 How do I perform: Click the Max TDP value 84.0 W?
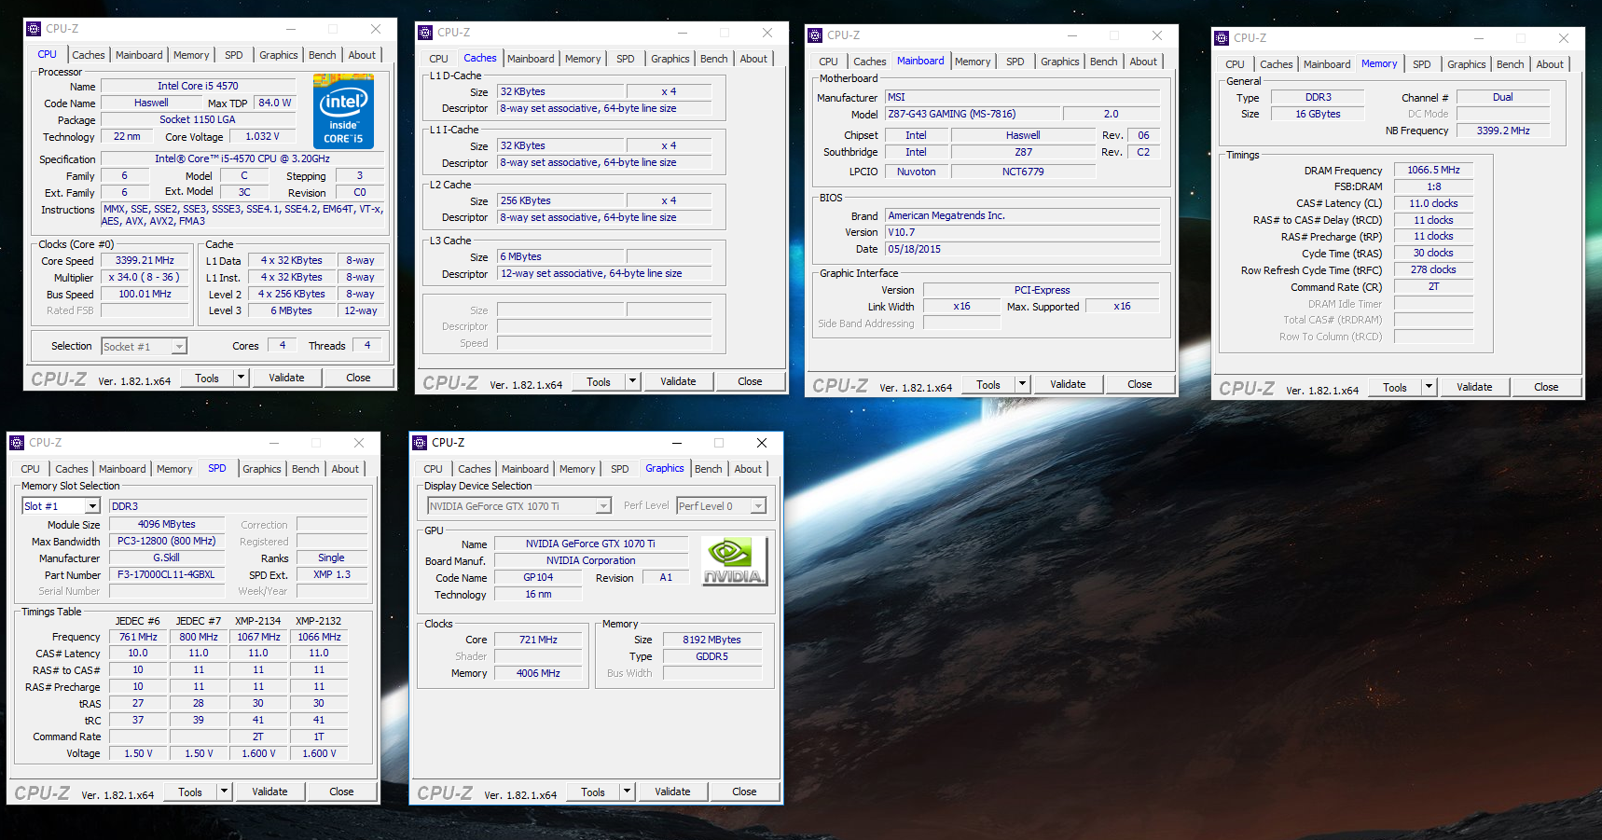[x=275, y=103]
